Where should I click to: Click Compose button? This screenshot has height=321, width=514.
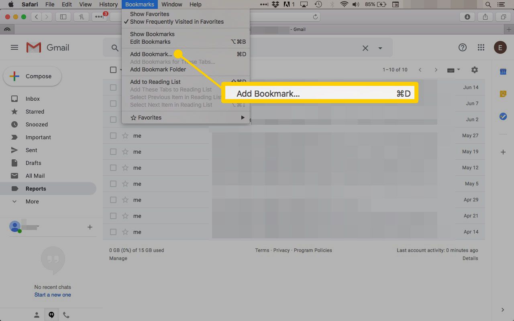click(x=32, y=76)
